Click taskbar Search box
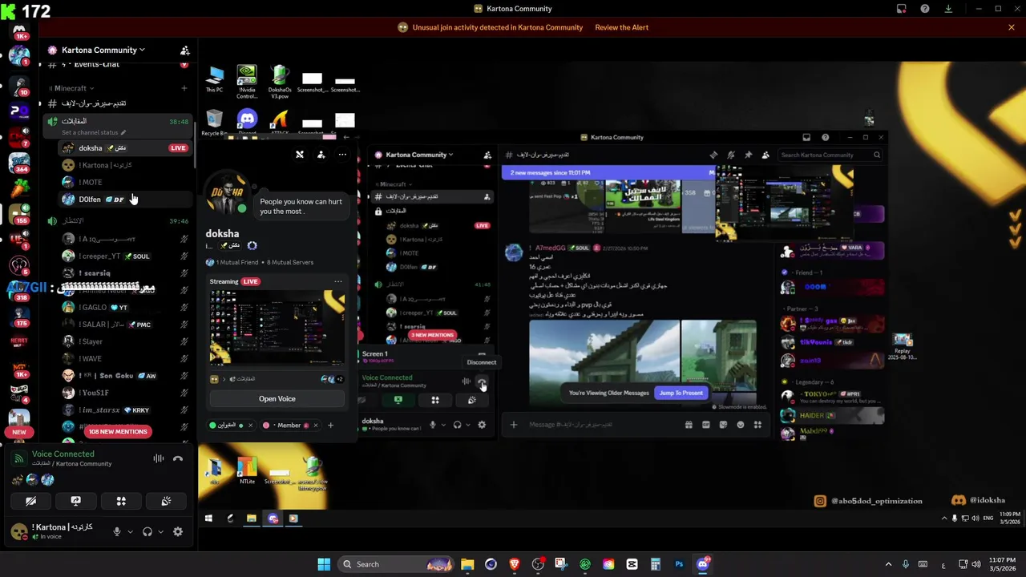 [396, 564]
